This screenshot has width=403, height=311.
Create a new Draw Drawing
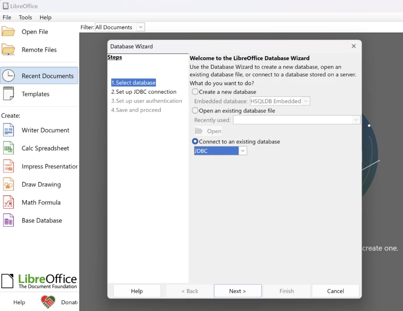tap(41, 185)
